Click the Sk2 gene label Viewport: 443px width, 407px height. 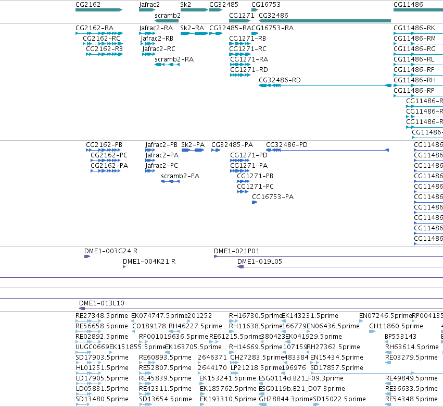click(x=186, y=5)
